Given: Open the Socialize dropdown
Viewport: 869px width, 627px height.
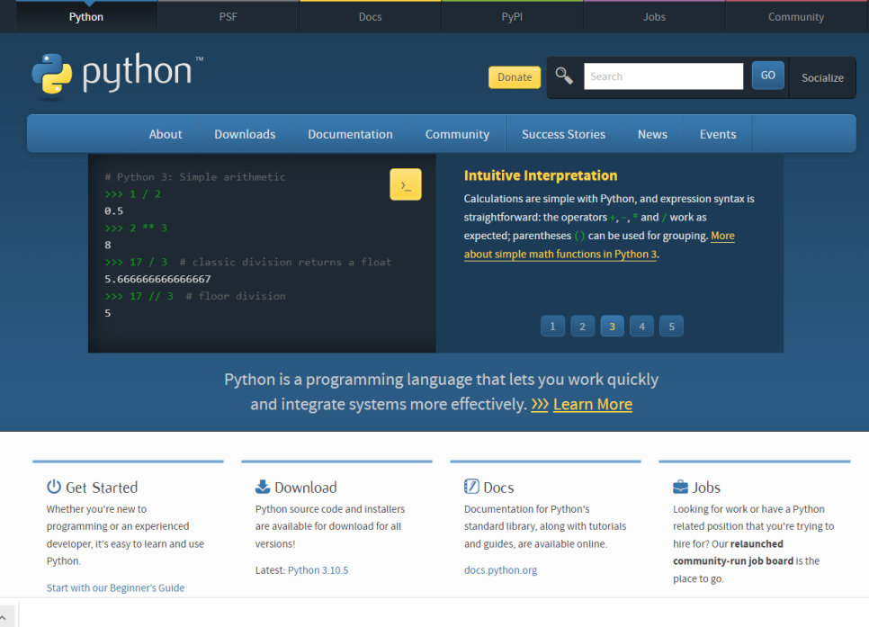Looking at the screenshot, I should tap(822, 77).
